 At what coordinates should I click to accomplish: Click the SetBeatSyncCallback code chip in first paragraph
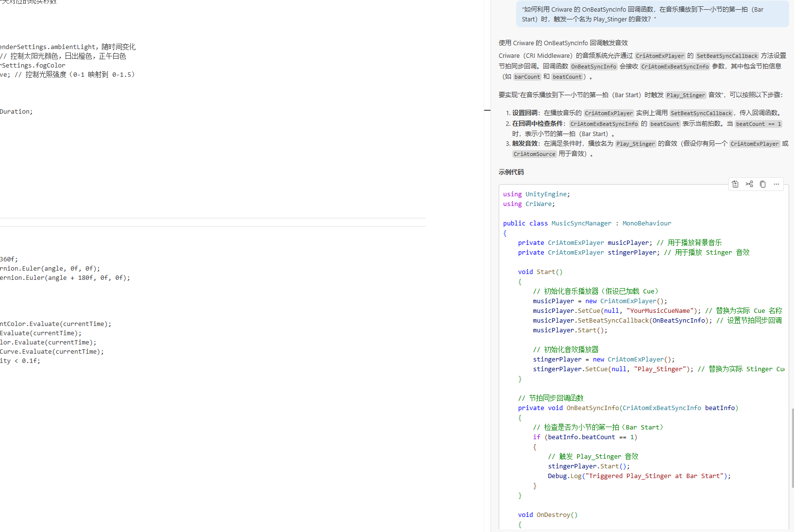[x=727, y=56]
